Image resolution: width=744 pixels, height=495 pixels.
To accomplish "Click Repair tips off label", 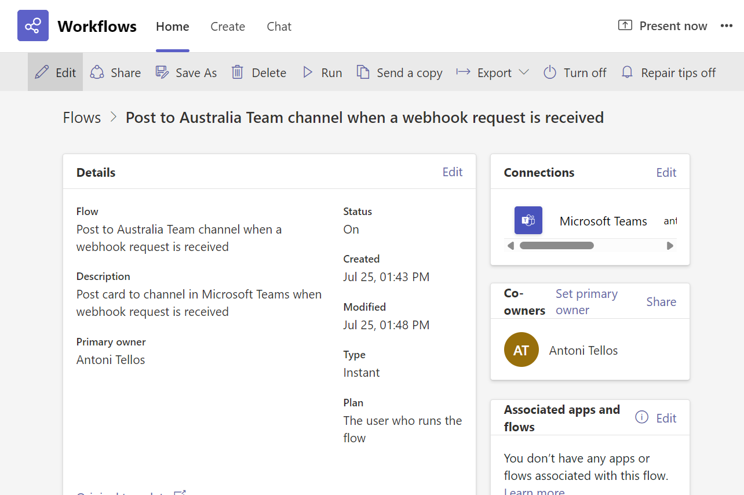I will point(679,72).
